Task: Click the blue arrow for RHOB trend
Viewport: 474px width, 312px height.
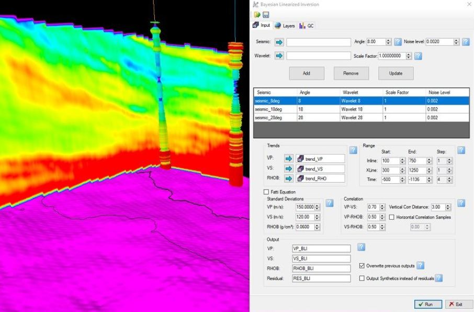Action: [x=289, y=179]
